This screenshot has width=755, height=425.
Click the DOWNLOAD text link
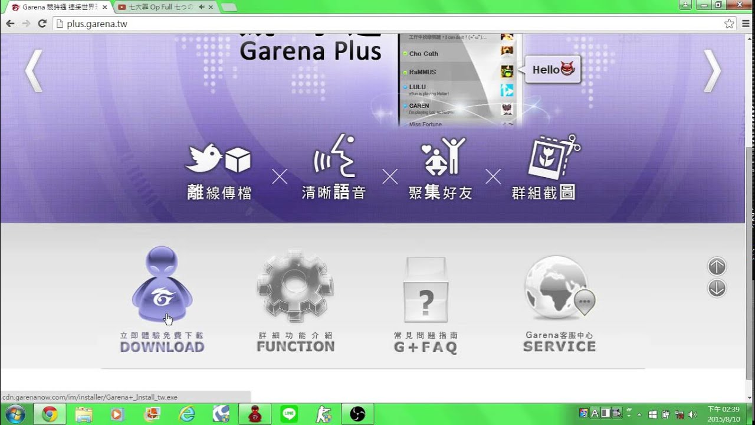162,347
